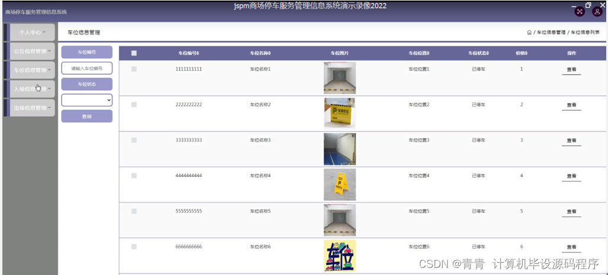Open the garage photo thumbnail for 车位名称1
Image resolution: width=608 pixels, height=275 pixels.
[340, 78]
